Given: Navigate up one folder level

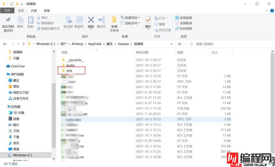Looking at the screenshot, I should click(x=23, y=44).
